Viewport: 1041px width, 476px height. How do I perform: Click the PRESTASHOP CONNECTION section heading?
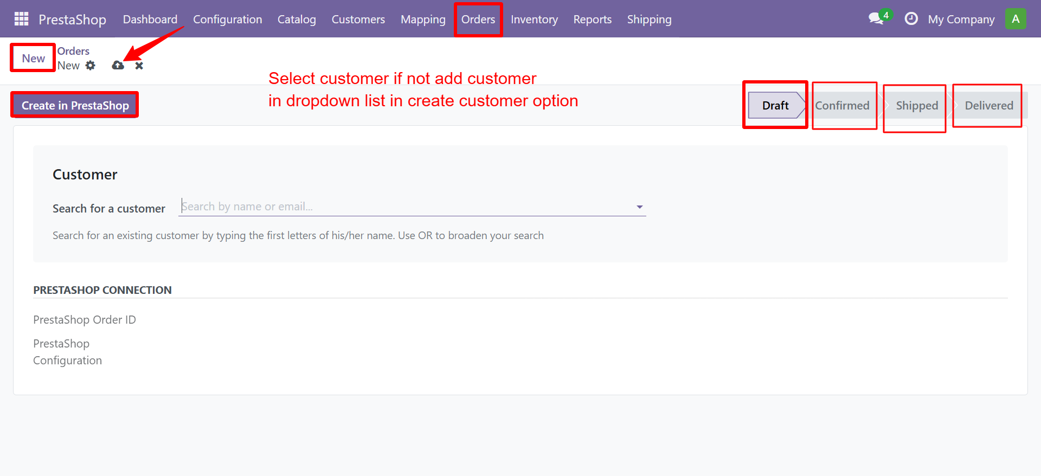point(102,290)
